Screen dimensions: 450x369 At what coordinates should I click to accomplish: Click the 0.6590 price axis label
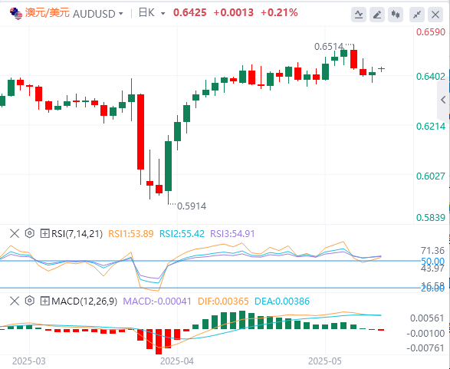coord(431,32)
